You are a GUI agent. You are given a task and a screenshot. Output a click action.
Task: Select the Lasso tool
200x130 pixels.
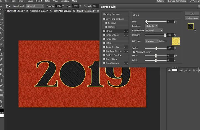pos(1,23)
